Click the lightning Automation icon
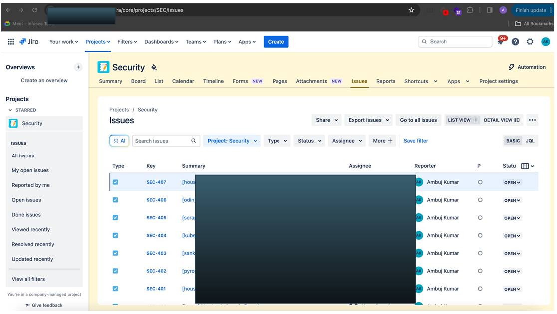This screenshot has width=557, height=314. (x=511, y=67)
